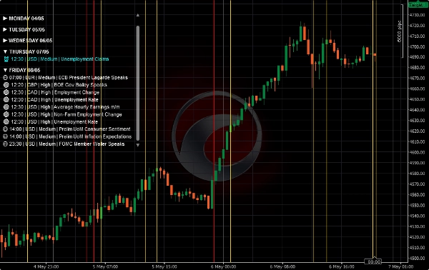Select the Average Hourly Earnings m/m event text
Screen dimensions: 429x270
pyautogui.click(x=65, y=107)
